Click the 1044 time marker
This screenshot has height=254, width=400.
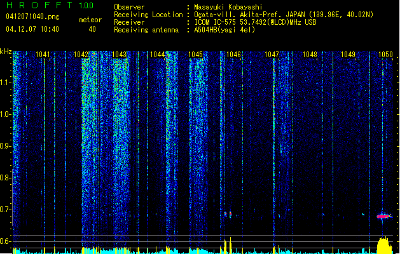pyautogui.click(x=158, y=55)
